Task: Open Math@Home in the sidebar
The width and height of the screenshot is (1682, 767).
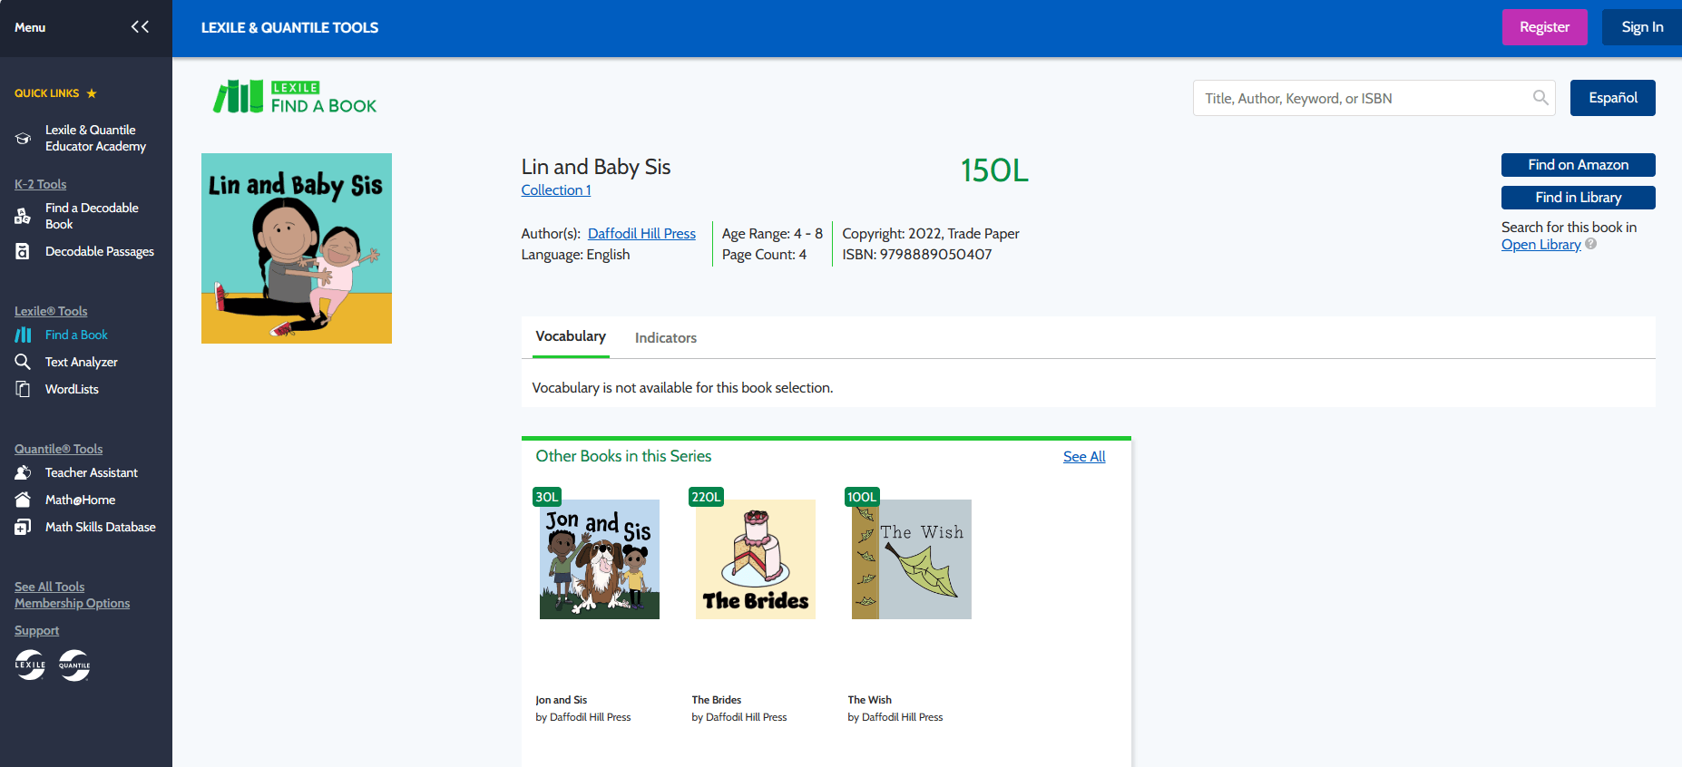Action: coord(80,500)
